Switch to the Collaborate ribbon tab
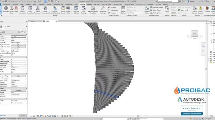The image size is (215, 120). [69, 4]
